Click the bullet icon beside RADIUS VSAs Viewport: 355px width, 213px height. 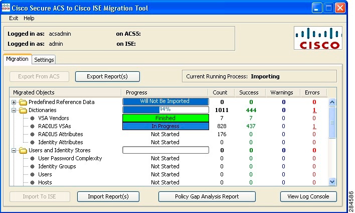tap(33, 126)
